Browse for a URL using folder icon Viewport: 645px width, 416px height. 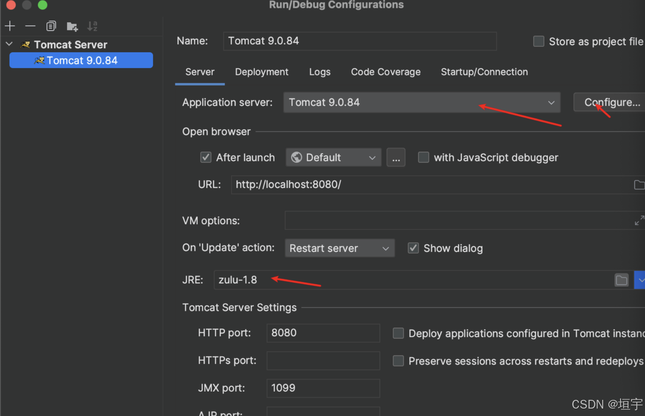point(639,185)
